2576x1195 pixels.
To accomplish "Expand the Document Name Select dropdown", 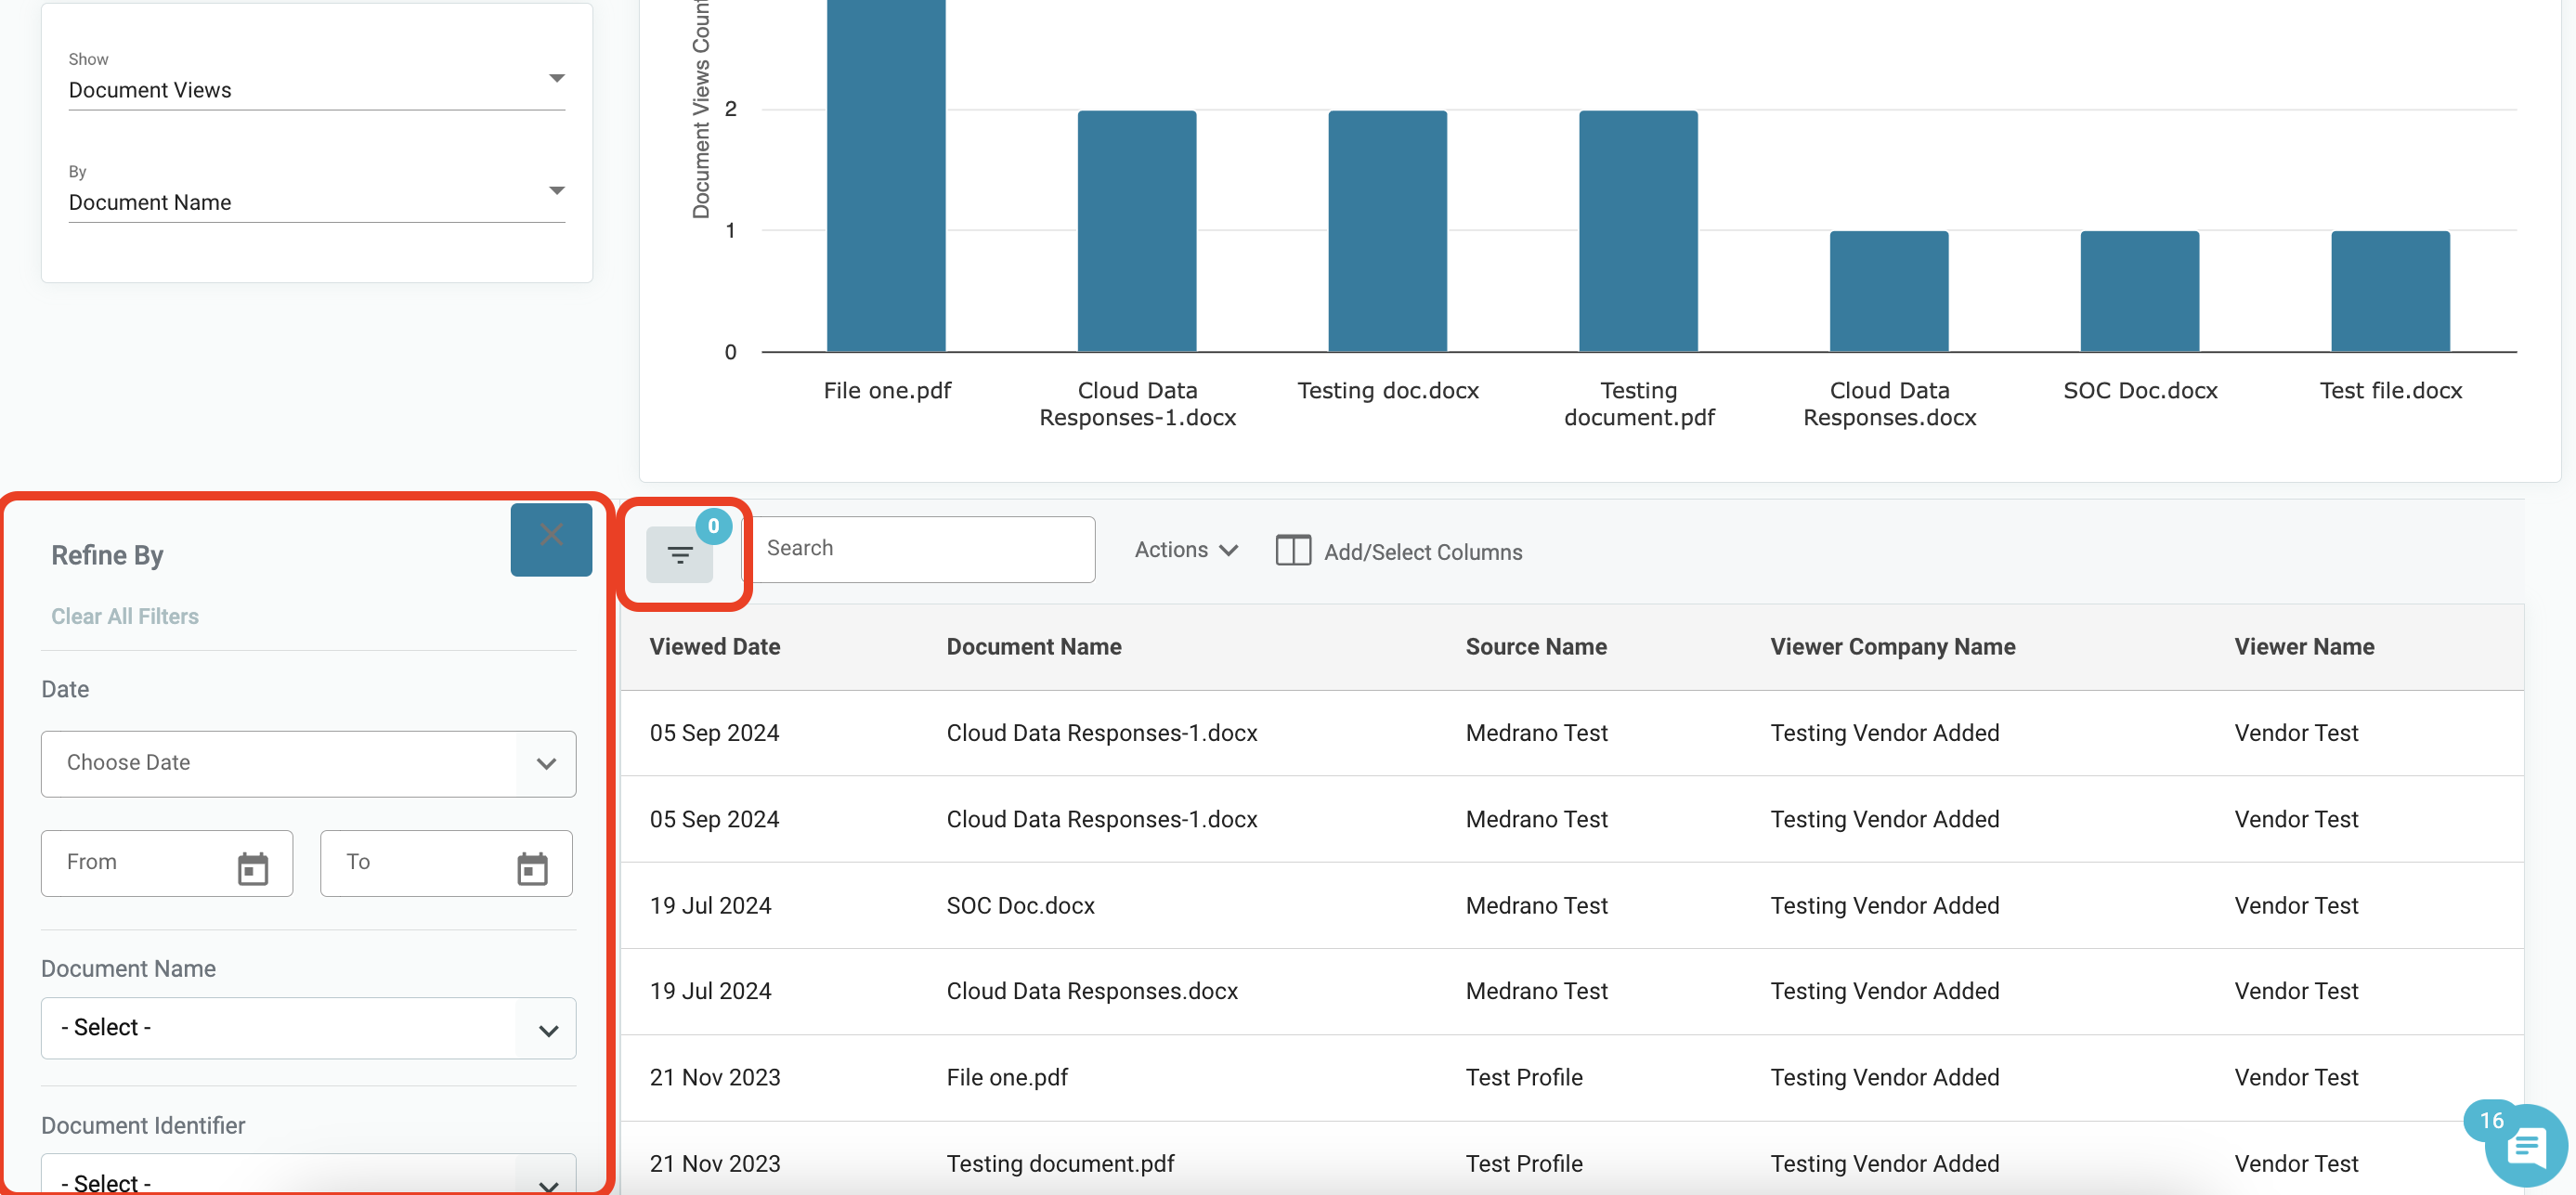I will [309, 1028].
